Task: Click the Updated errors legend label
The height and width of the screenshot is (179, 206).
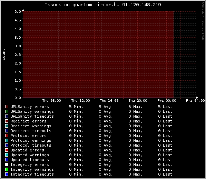Action: pyautogui.click(x=27, y=150)
